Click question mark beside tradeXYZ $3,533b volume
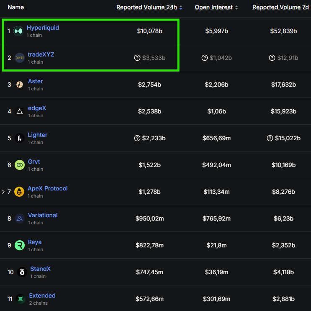This screenshot has height=311, width=311. [x=137, y=58]
